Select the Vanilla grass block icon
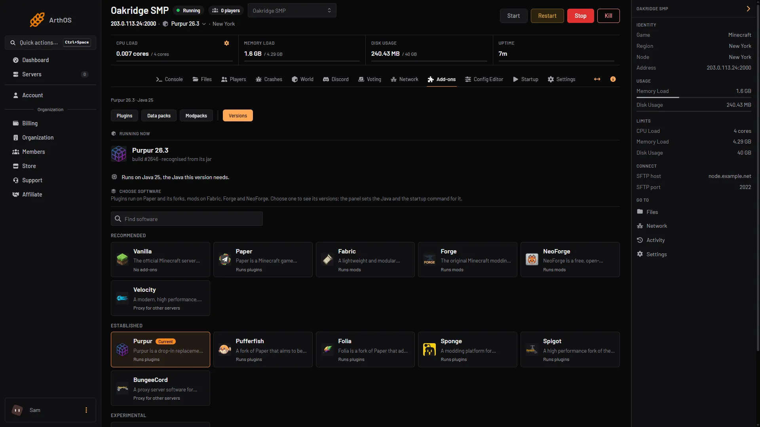Screen dimensions: 760x427 coord(122,259)
